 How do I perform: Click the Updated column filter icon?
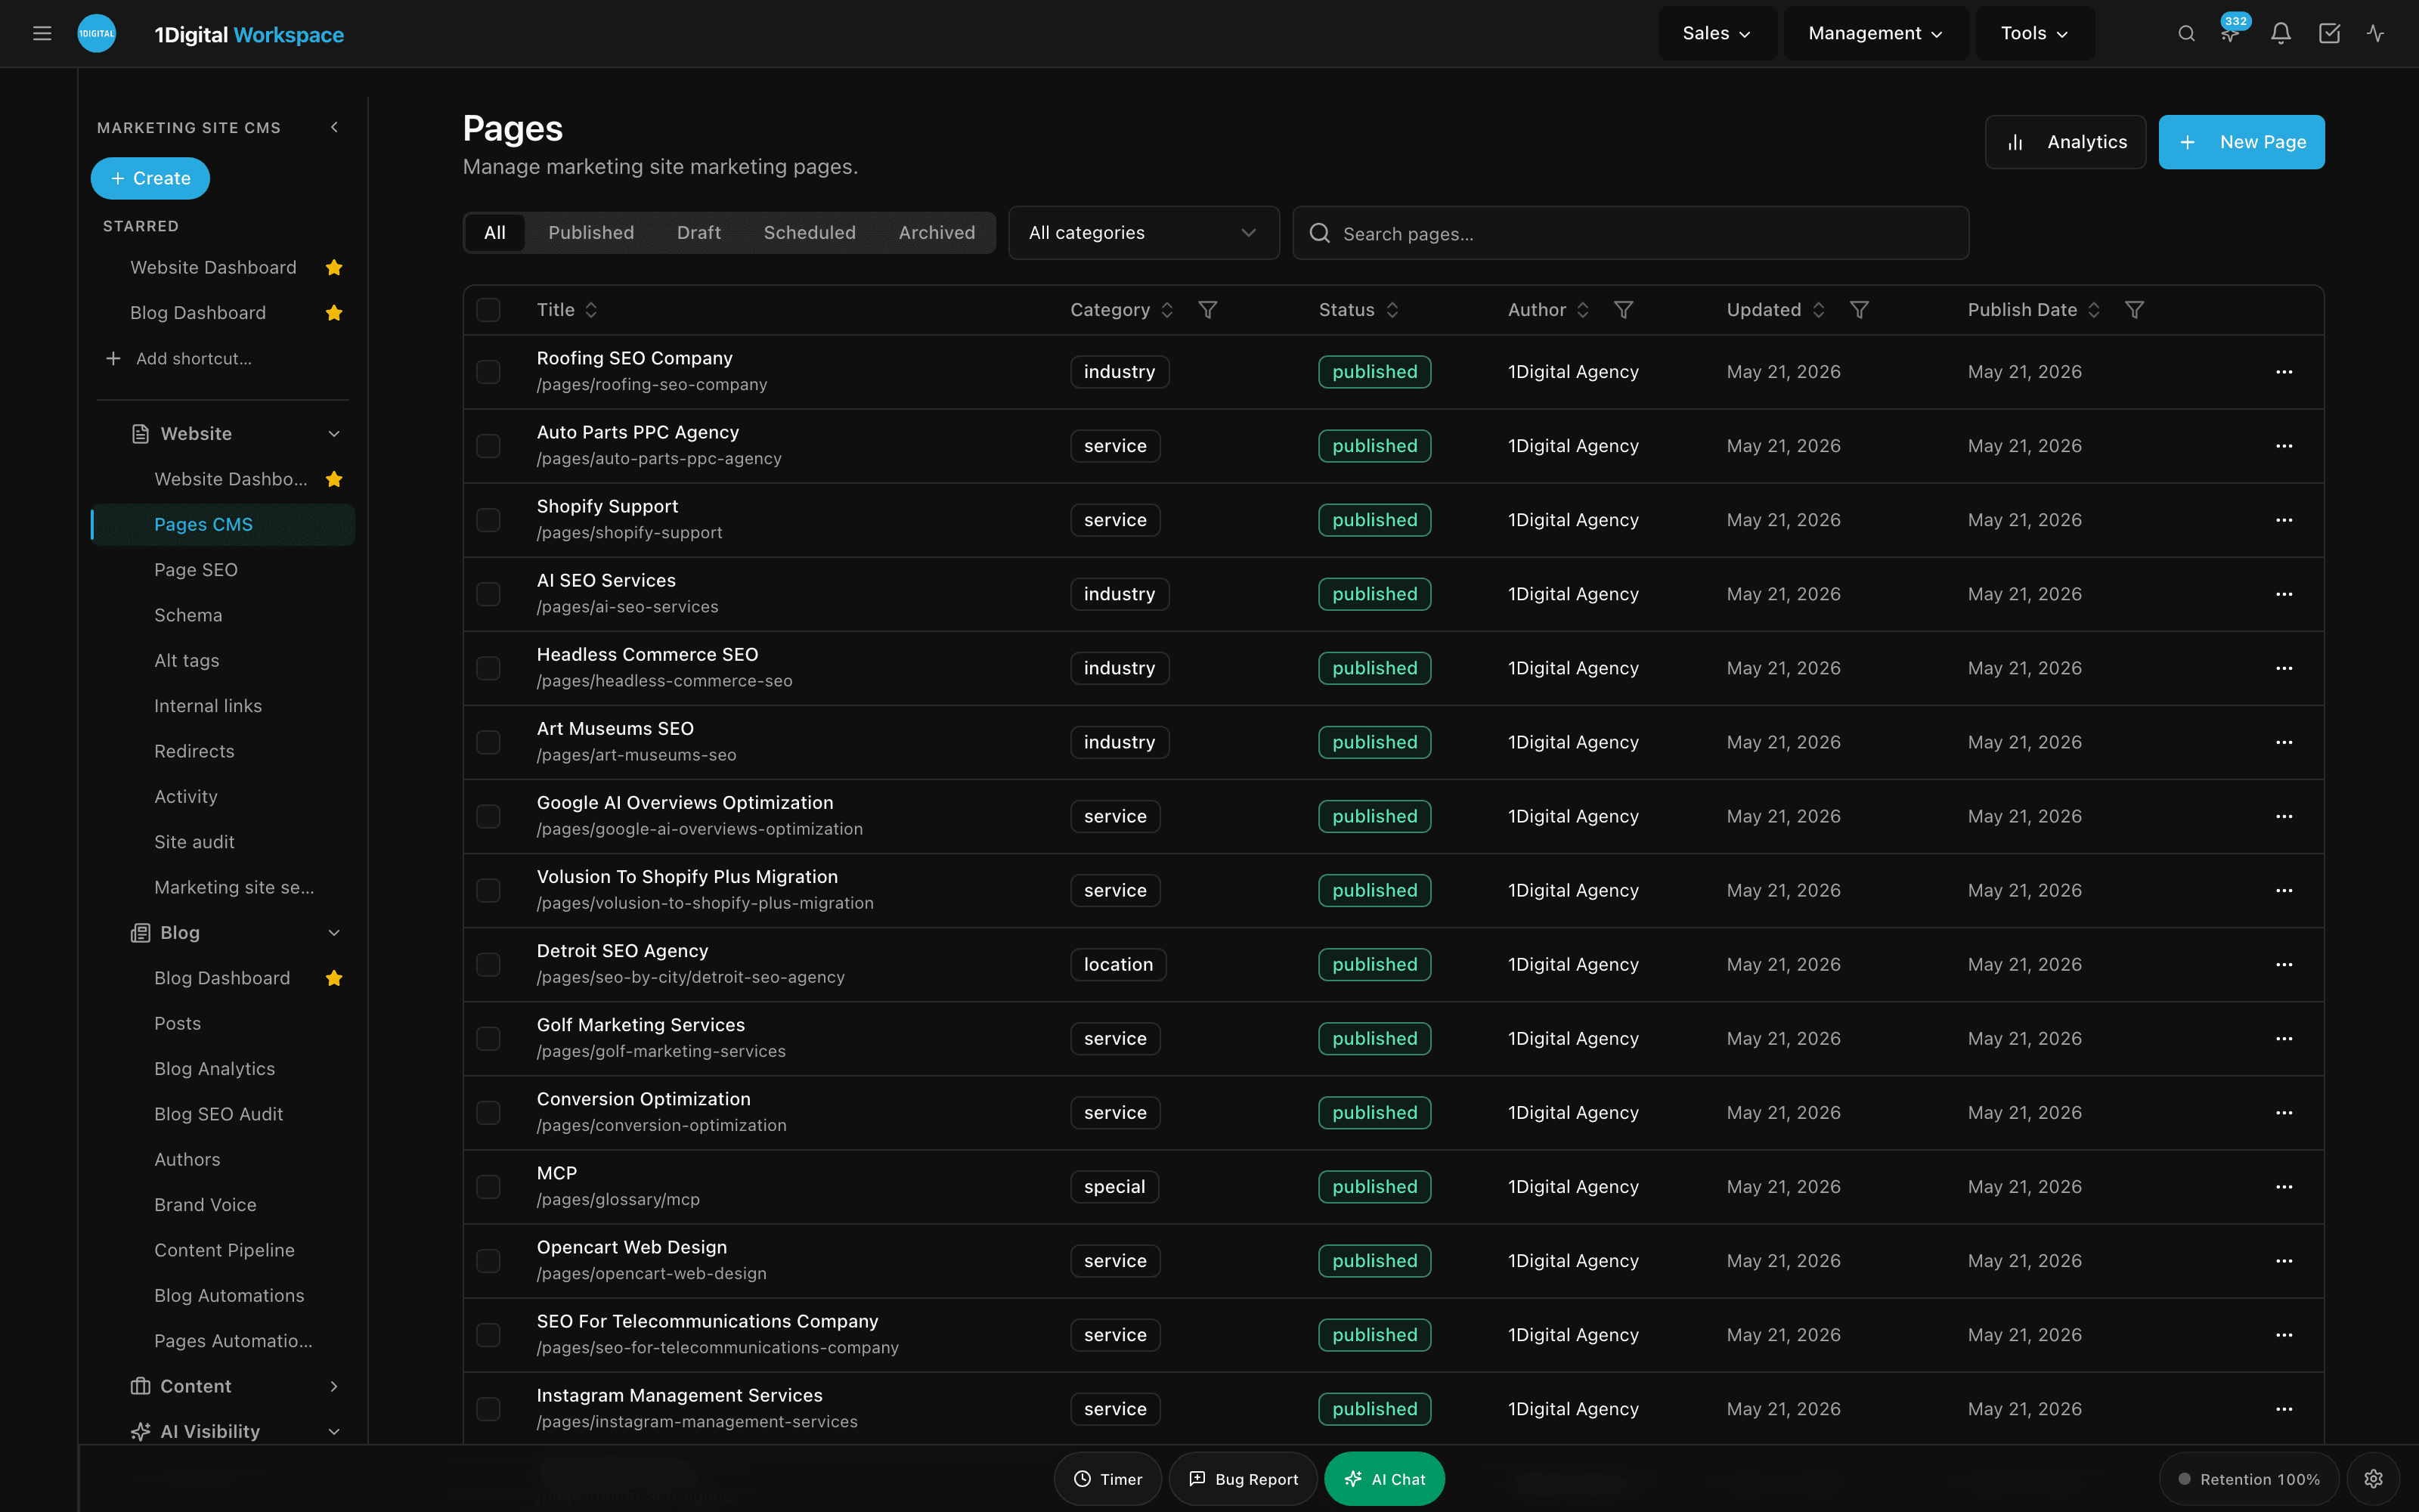(x=1860, y=310)
